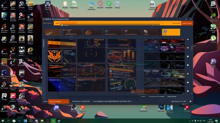Screen dimensions: 220x123
Task: Switch to the Themes tab at bottom
Action: point(143,96)
